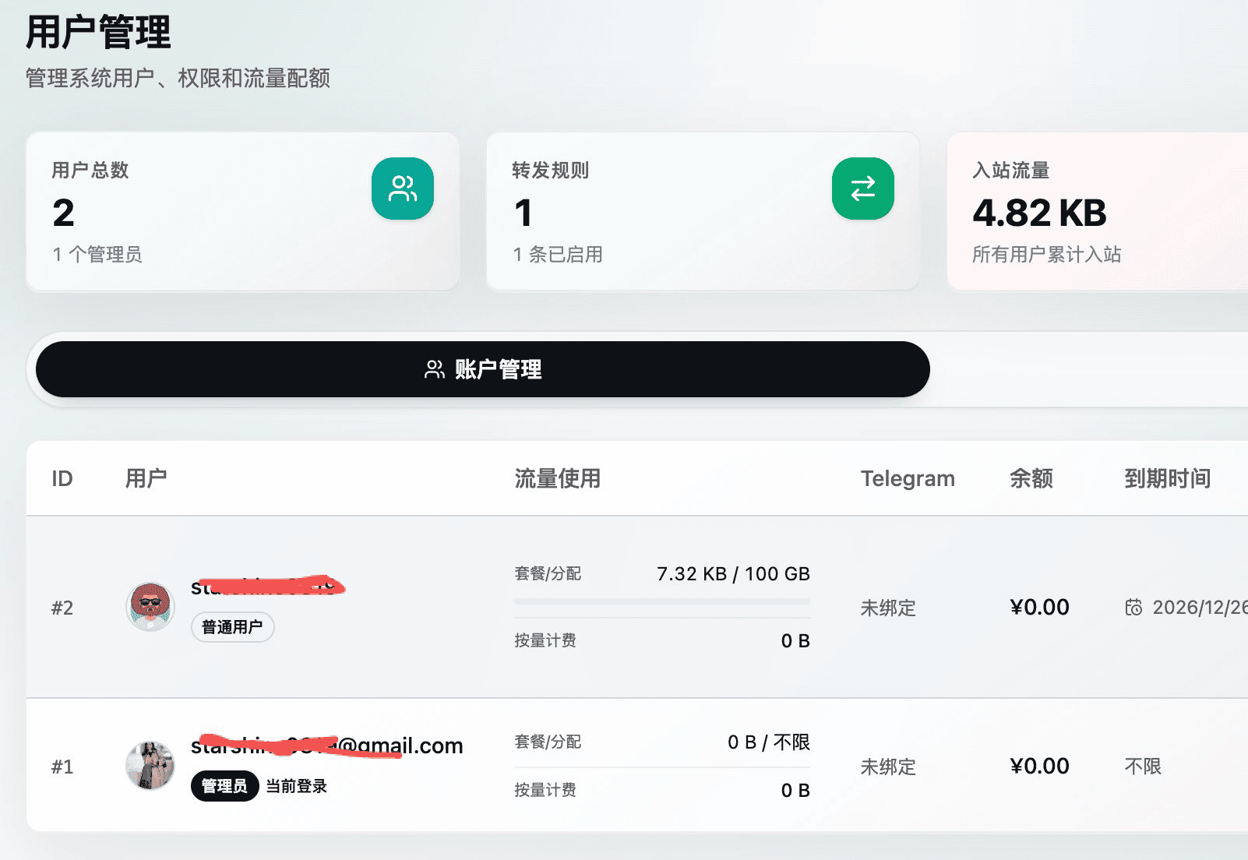
Task: Click 未绑定 in user #1 row
Action: click(888, 767)
